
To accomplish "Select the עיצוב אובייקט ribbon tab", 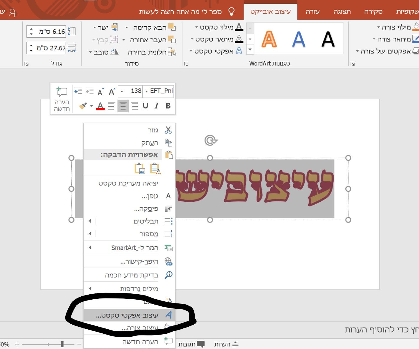I will [x=270, y=12].
